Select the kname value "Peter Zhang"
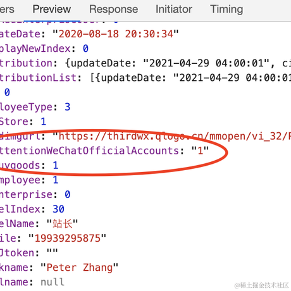The width and height of the screenshot is (291, 291). pos(80,268)
